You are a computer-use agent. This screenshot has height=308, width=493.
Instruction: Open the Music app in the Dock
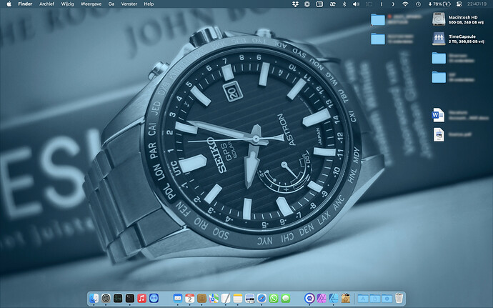tap(141, 298)
